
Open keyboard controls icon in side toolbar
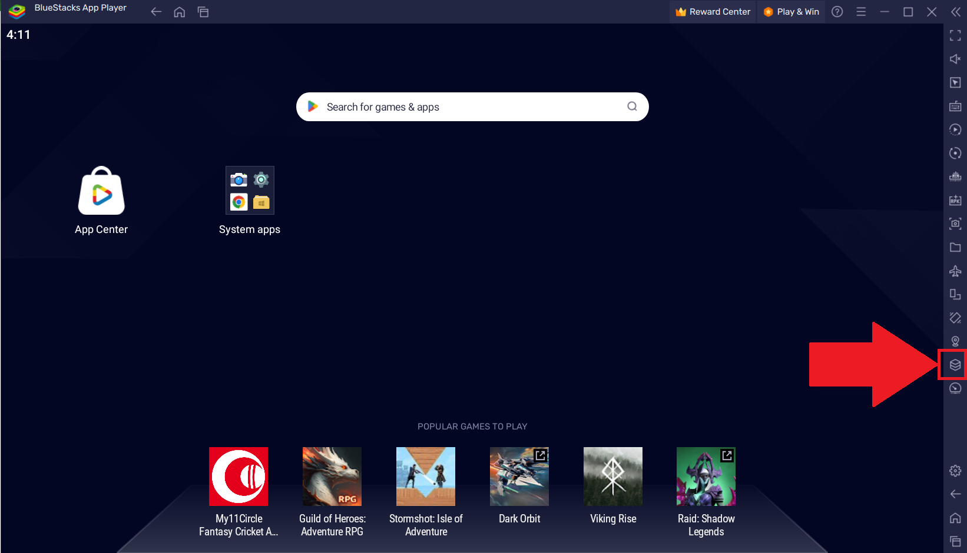click(x=955, y=106)
